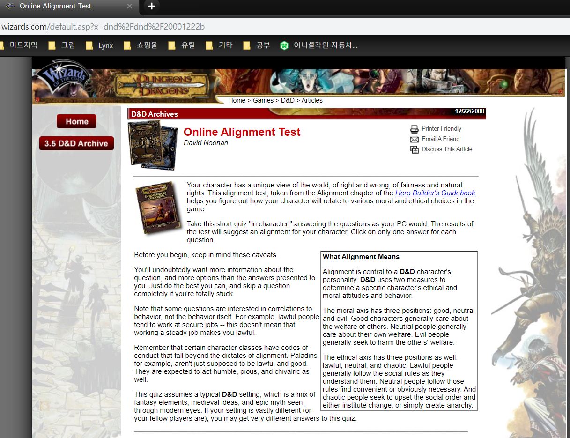Go to D&D in breadcrumb
The image size is (570, 438).
(288, 100)
